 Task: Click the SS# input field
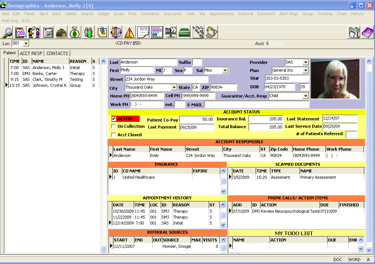[x=287, y=78]
